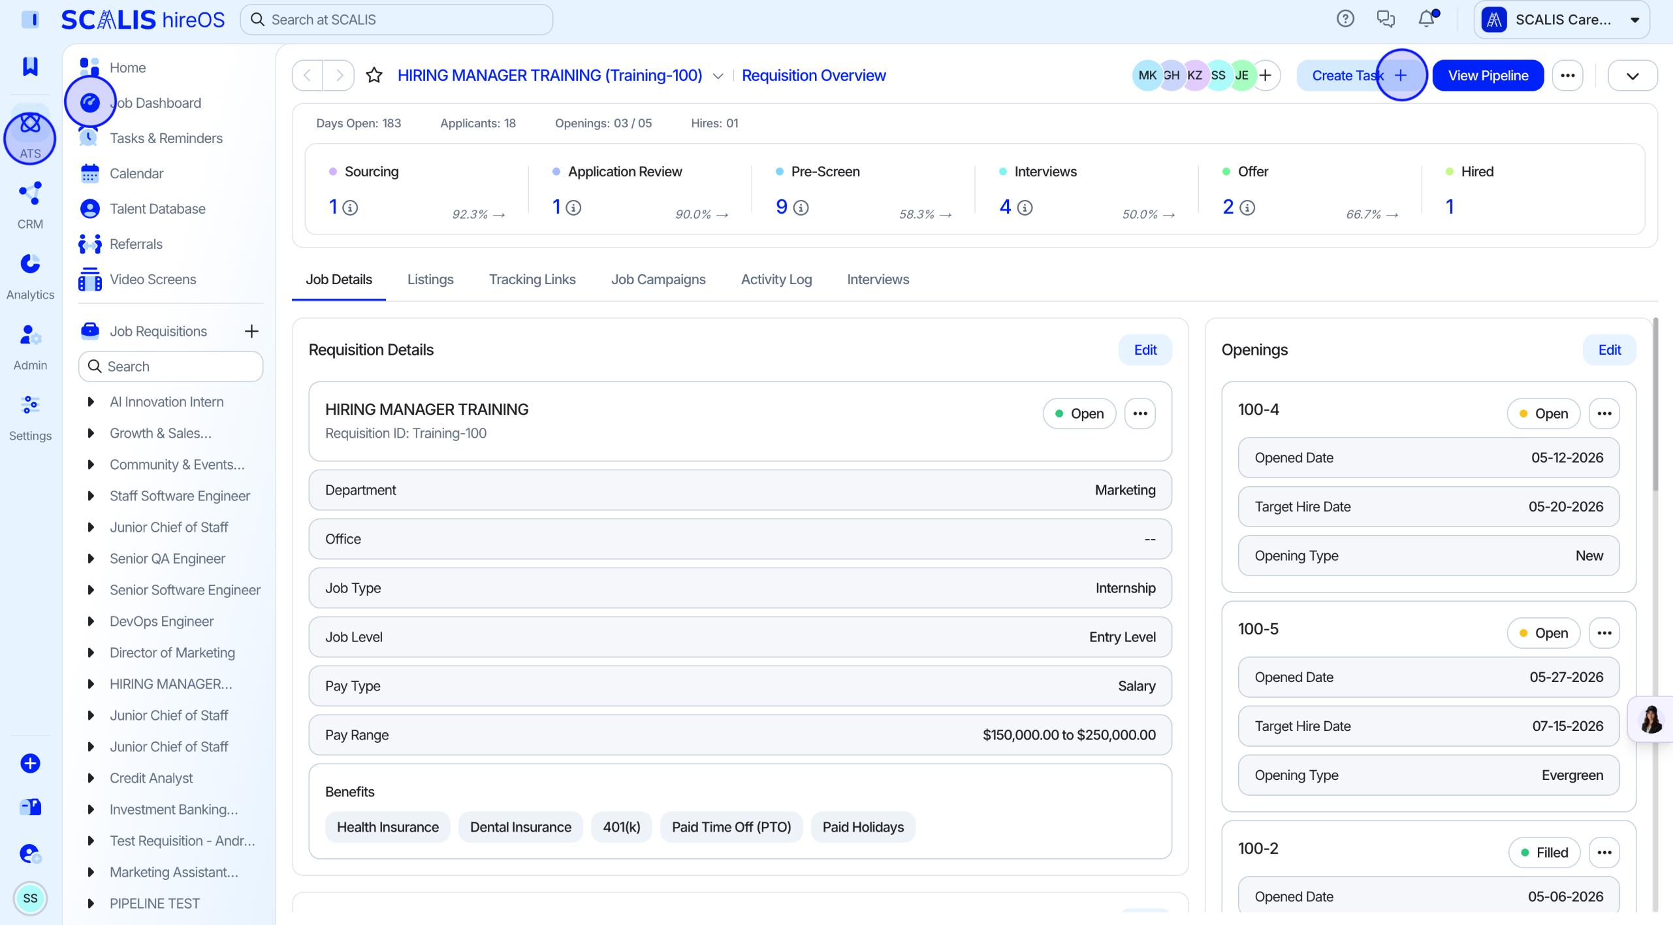This screenshot has height=925, width=1673.
Task: Open Calendar from sidebar
Action: pyautogui.click(x=136, y=173)
